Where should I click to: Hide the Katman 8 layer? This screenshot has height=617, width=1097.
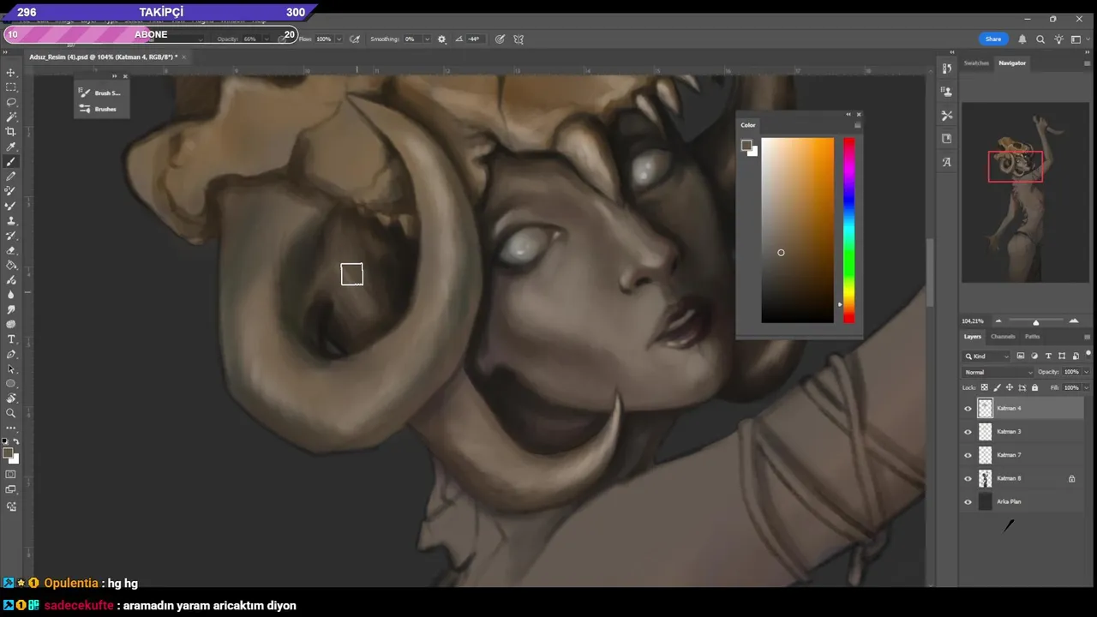[x=968, y=478]
